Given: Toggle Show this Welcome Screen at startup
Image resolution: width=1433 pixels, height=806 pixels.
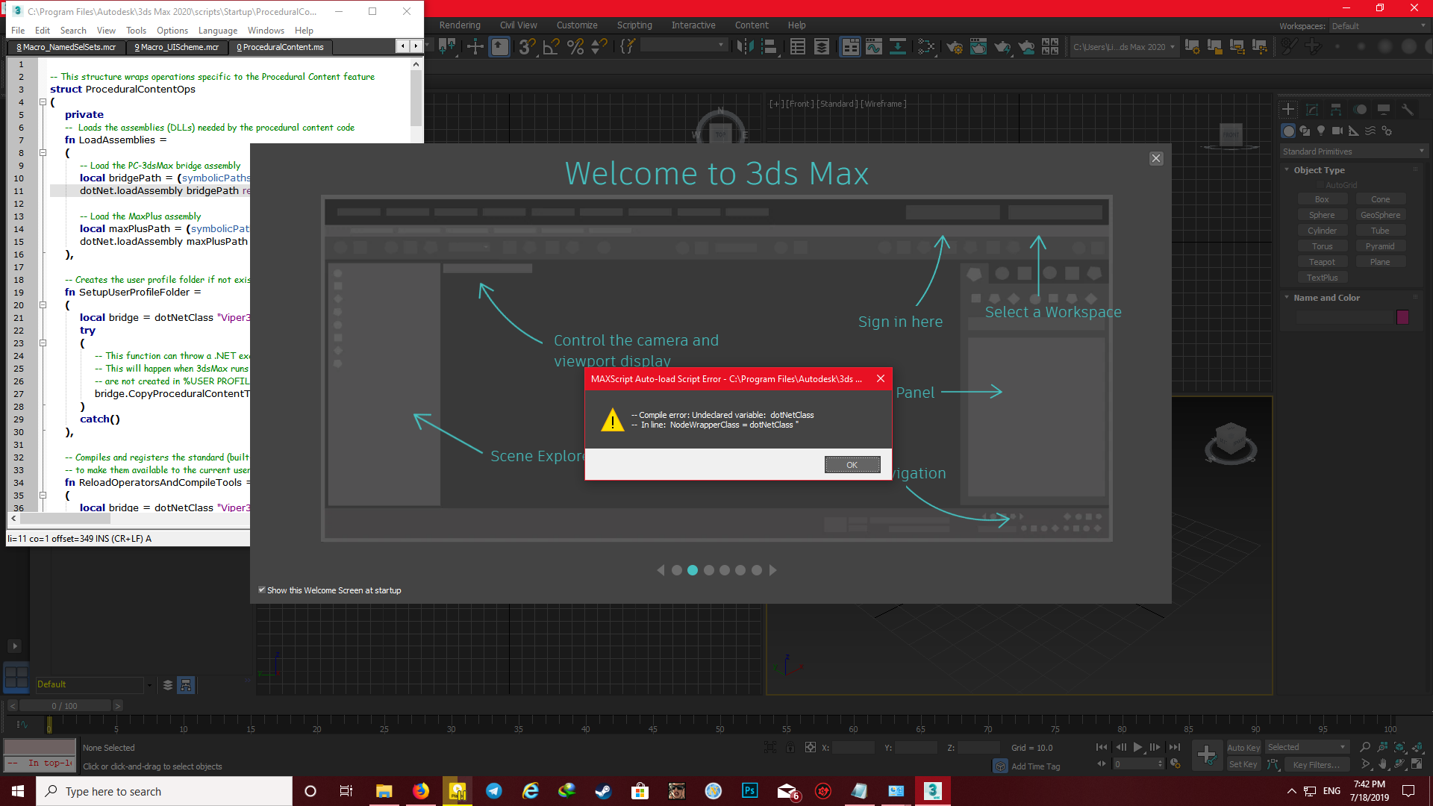Looking at the screenshot, I should (262, 590).
